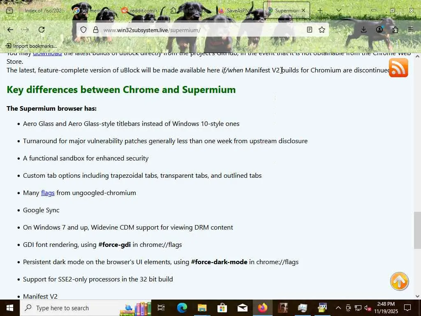The height and width of the screenshot is (316, 421).
Task: Click the Key differences between Chrome heading
Action: click(121, 89)
